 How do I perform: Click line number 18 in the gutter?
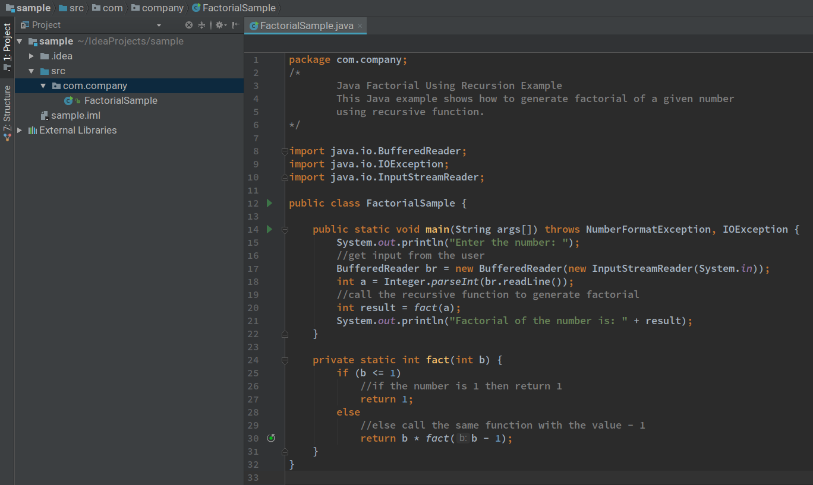coord(253,281)
